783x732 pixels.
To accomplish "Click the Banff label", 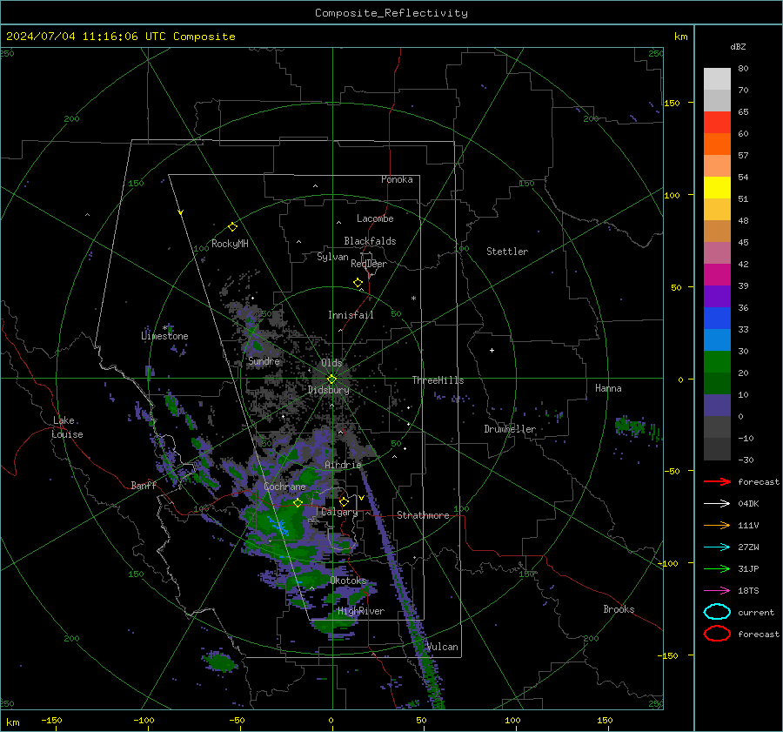I will point(144,485).
